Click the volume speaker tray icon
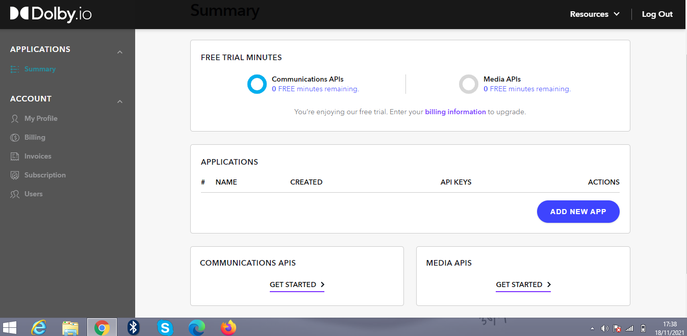 (x=605, y=328)
